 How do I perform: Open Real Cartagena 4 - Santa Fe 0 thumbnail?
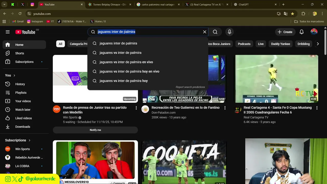(277, 79)
